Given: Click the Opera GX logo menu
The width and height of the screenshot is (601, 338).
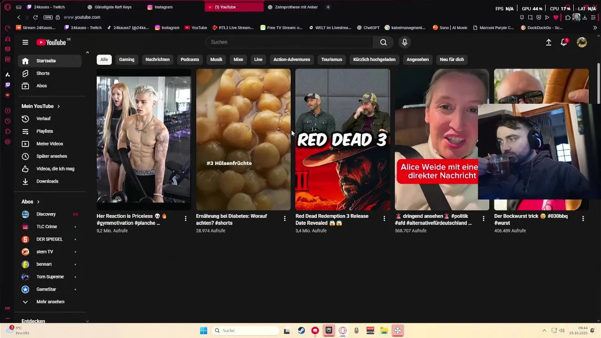Looking at the screenshot, I should 8,7.
